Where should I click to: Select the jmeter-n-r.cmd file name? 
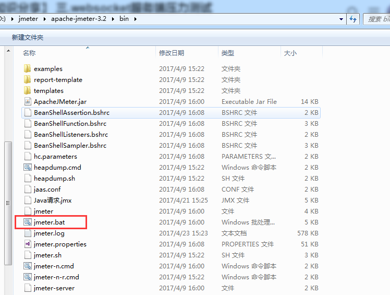(x=56, y=277)
